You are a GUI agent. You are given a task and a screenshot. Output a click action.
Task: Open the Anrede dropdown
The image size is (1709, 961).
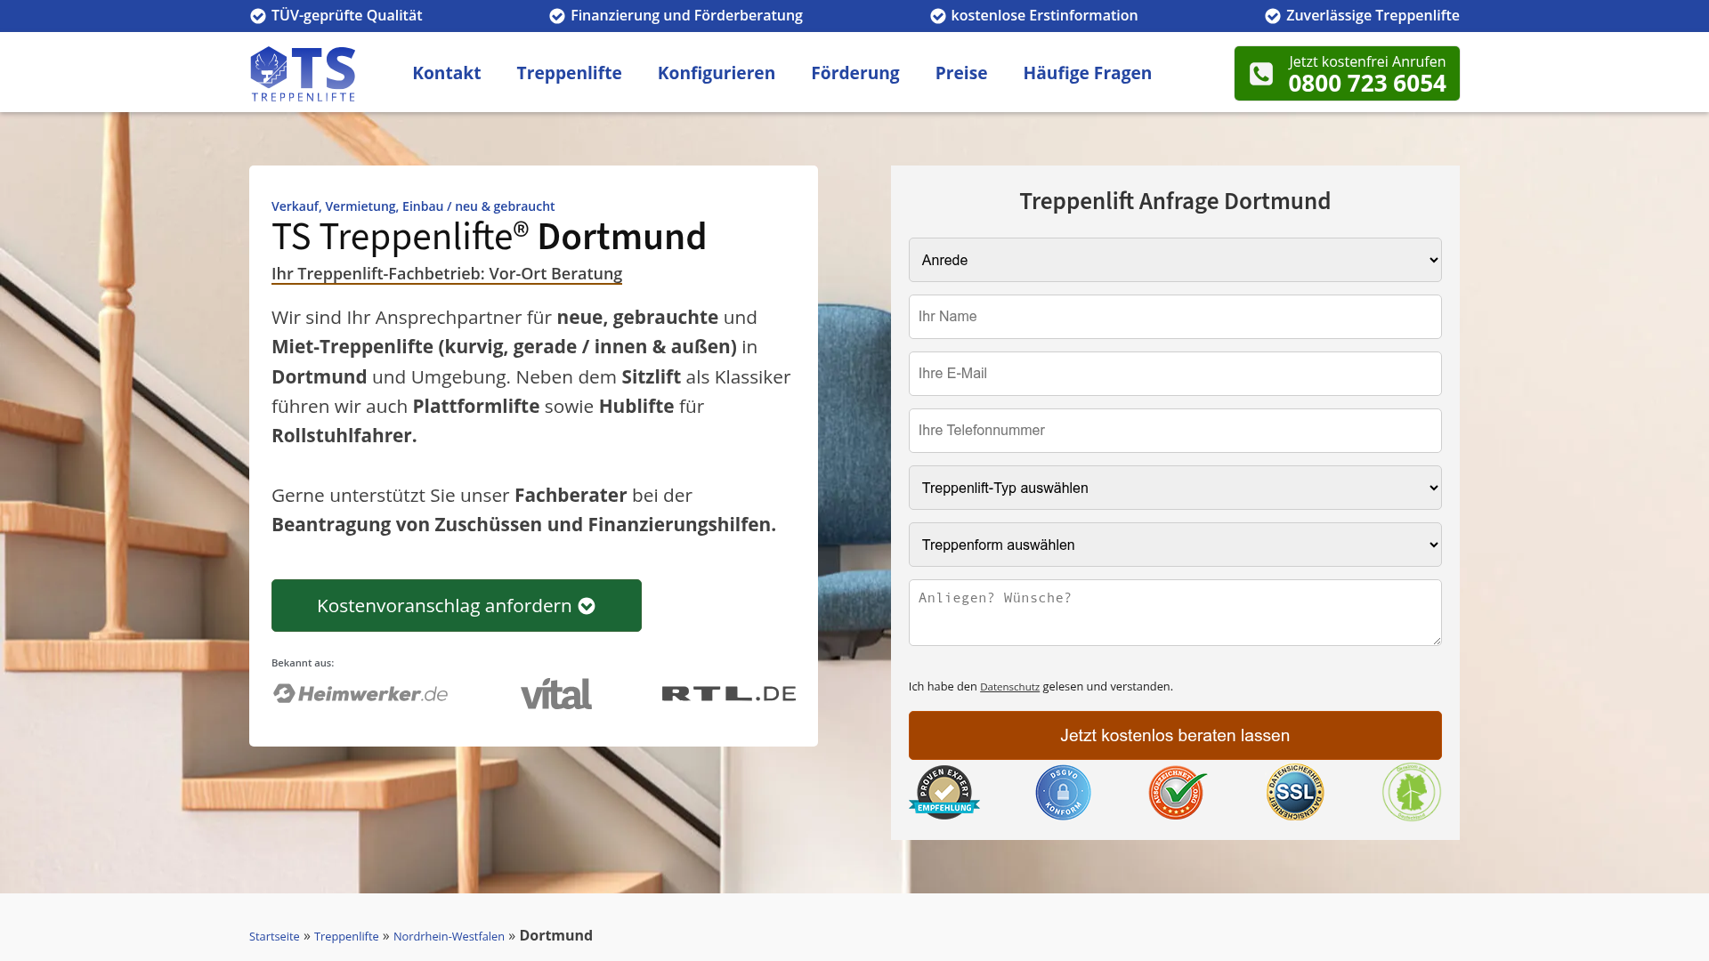click(1175, 260)
